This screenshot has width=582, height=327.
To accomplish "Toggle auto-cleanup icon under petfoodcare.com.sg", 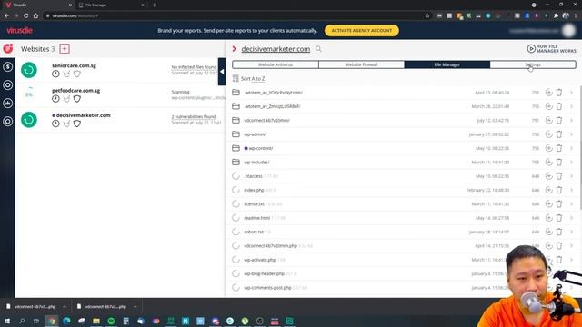I will (66, 99).
